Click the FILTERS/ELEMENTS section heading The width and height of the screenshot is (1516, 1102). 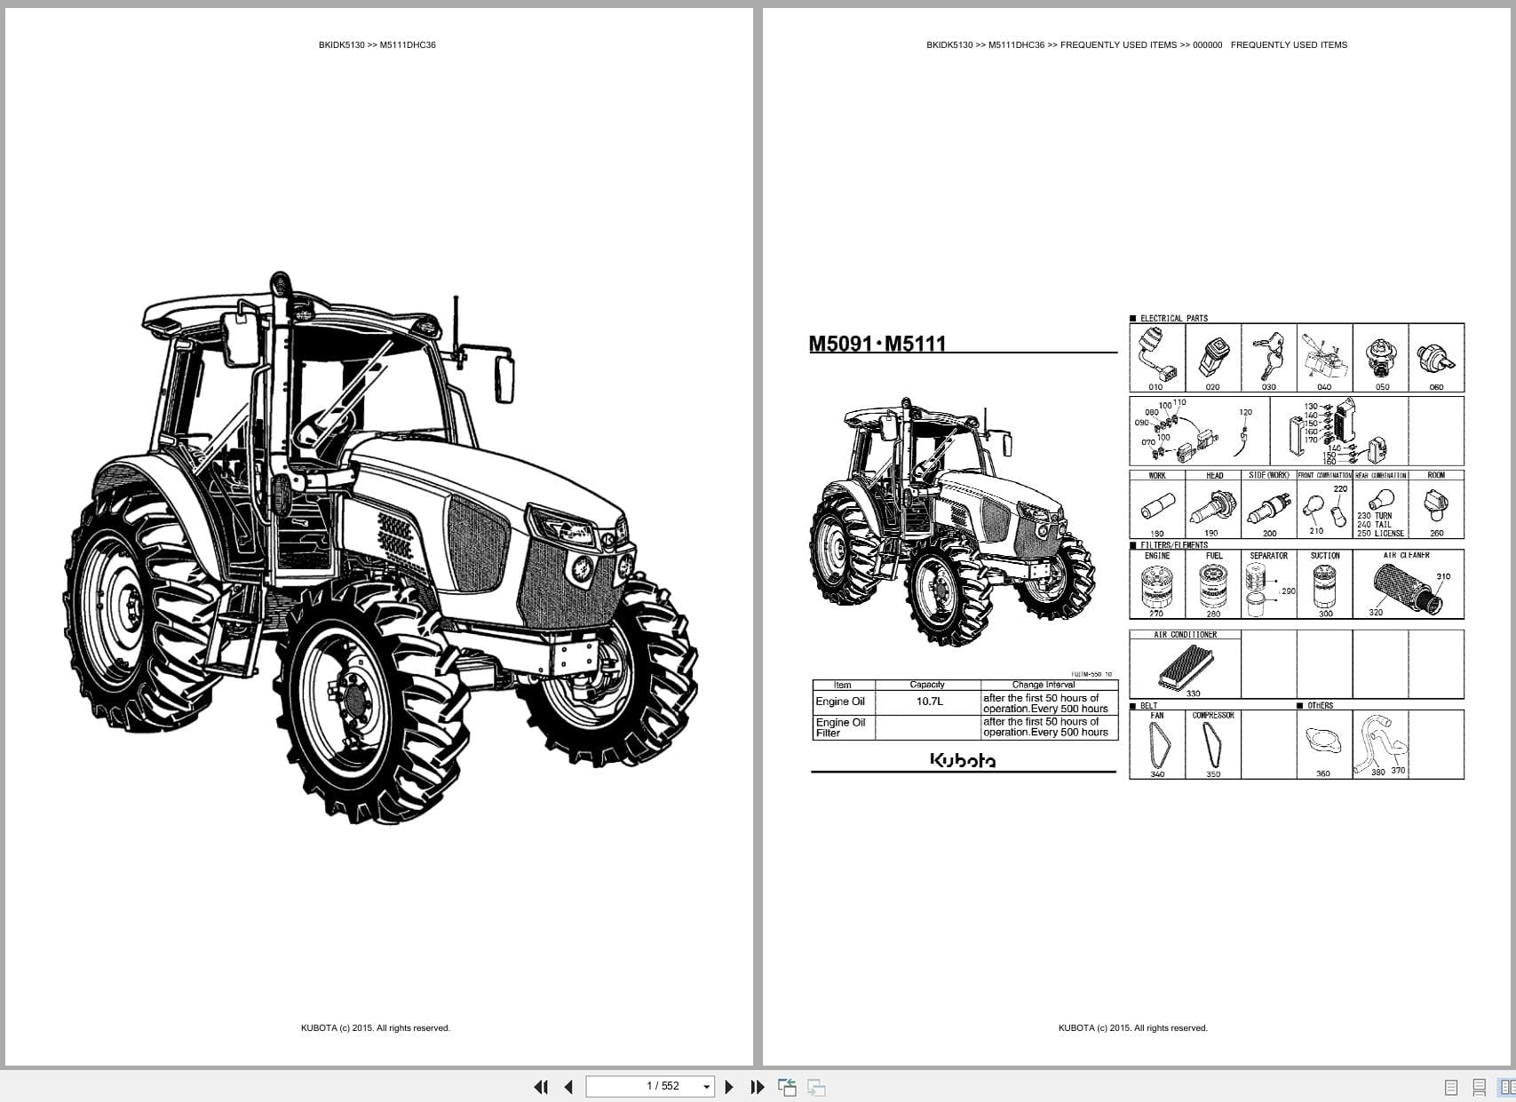1173,545
